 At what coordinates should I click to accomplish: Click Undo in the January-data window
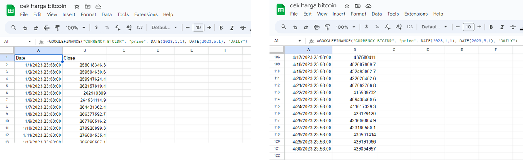tap(25, 28)
